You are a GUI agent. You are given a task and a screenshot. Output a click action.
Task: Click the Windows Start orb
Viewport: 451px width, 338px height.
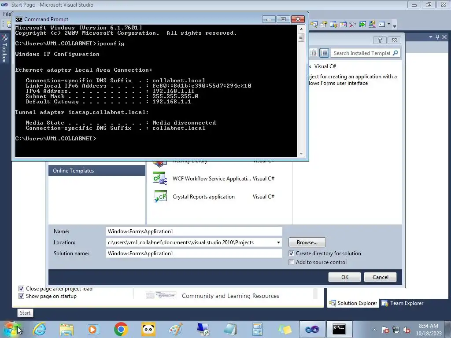(11, 329)
